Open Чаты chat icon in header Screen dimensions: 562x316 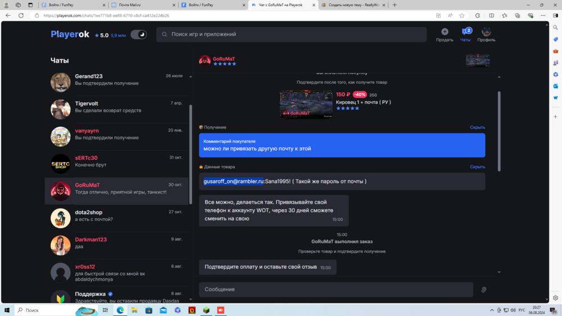pos(465,31)
